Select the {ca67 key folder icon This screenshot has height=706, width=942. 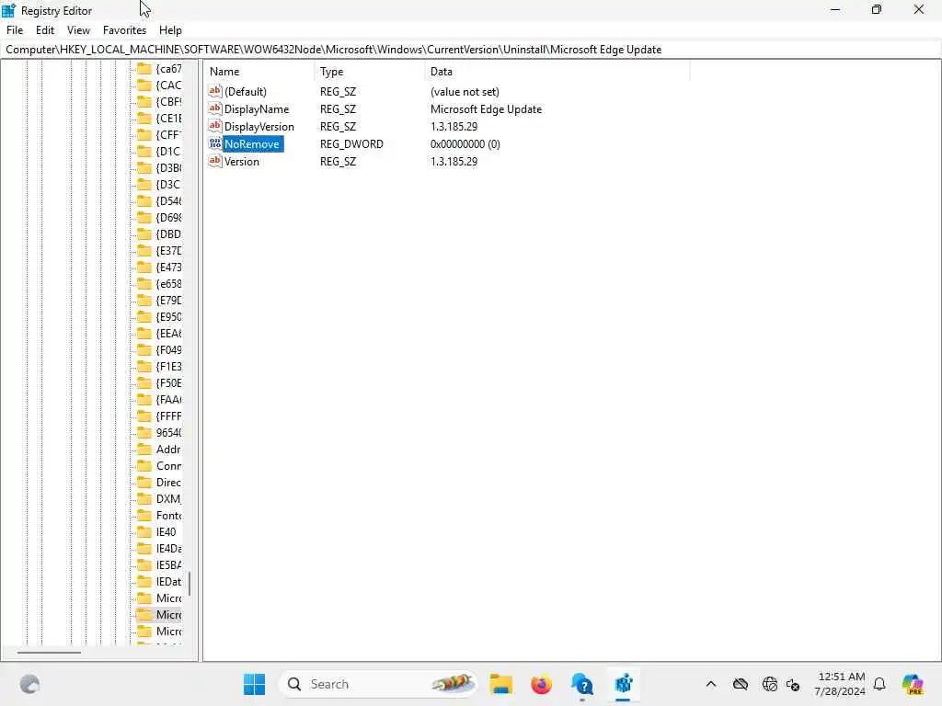(x=144, y=68)
